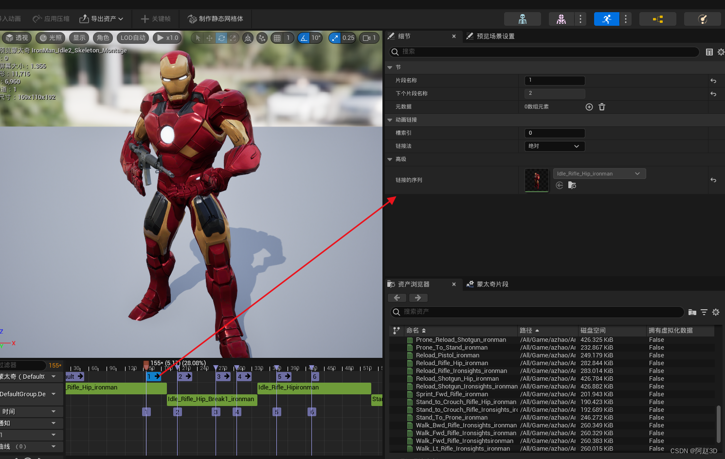The image size is (725, 459).
Task: Open the 链接法 绝对 dropdown
Action: (x=555, y=146)
